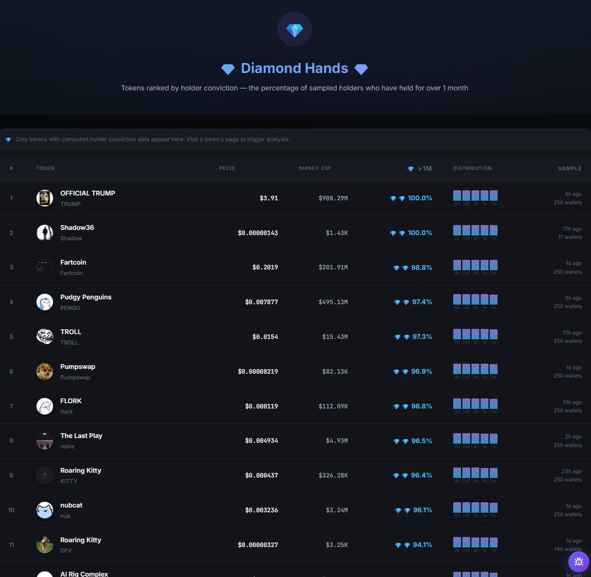
Task: Click the $0.000119 price value
Action: click(x=262, y=406)
